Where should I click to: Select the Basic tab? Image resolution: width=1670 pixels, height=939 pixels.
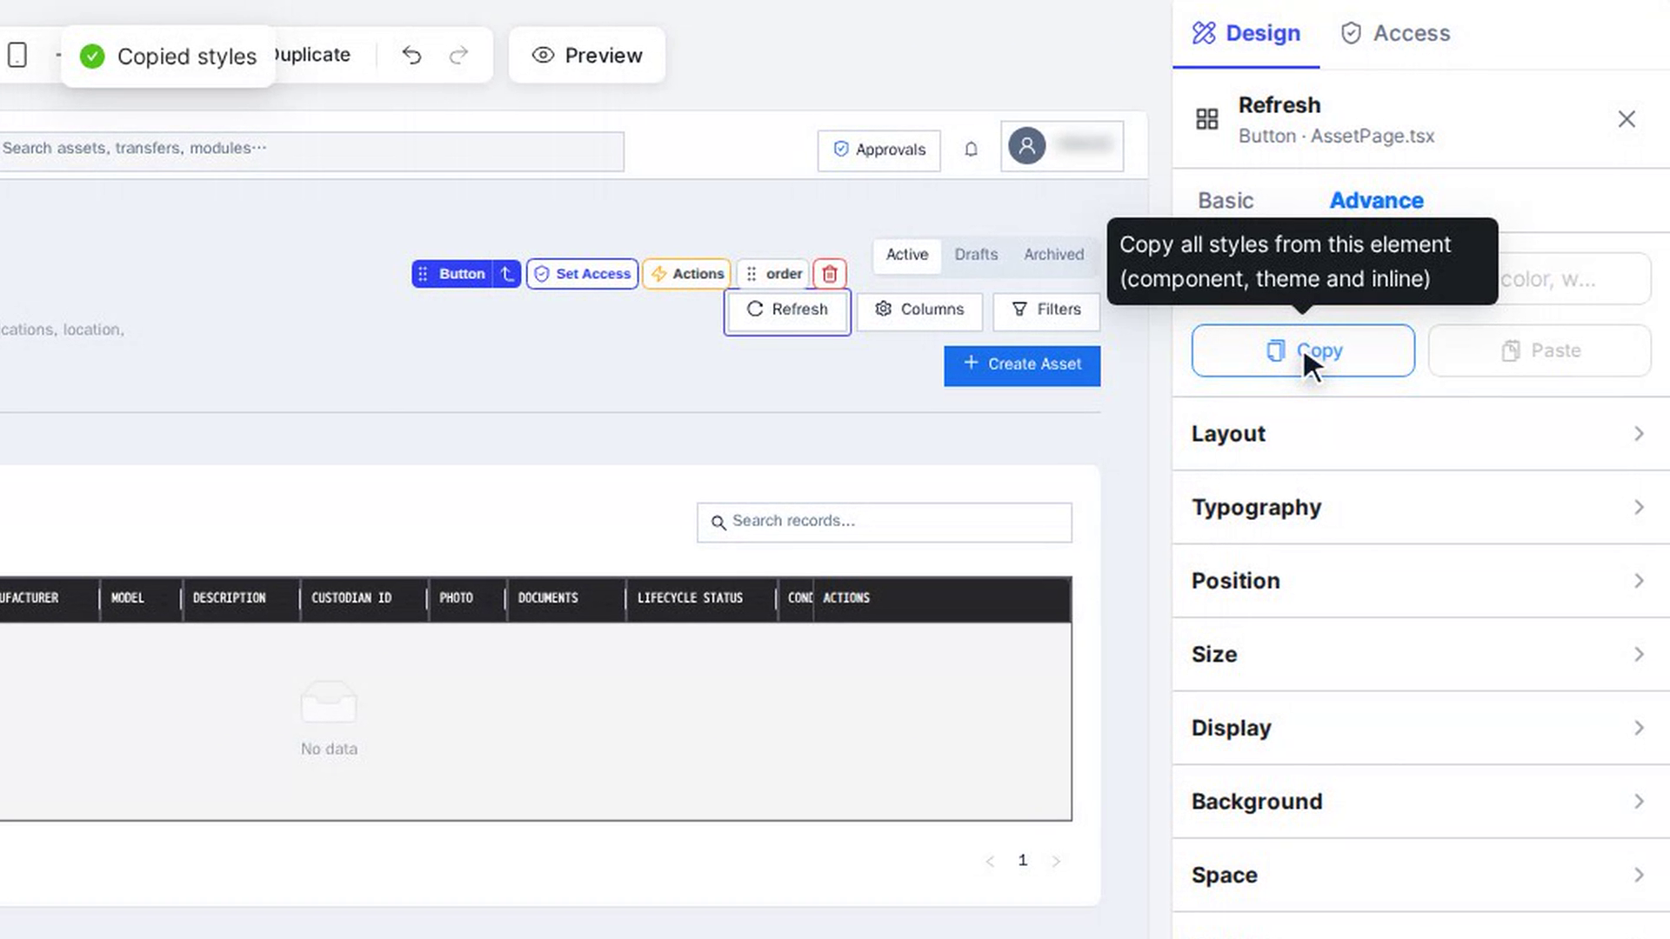click(1226, 201)
